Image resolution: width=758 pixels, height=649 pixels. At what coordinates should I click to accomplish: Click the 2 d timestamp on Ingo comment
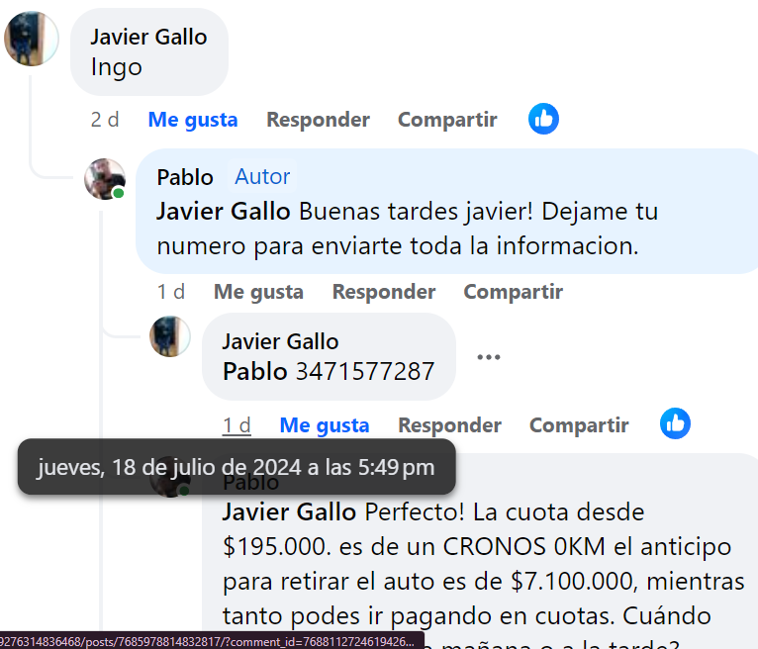[x=105, y=120]
